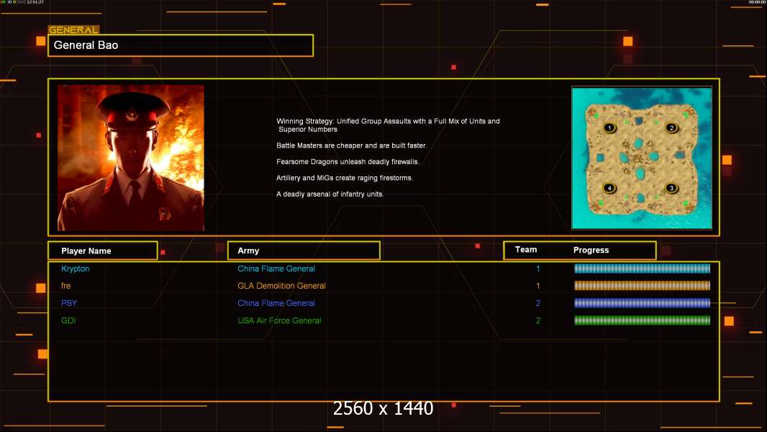Select player name Krypton
The image size is (767, 432).
pyautogui.click(x=76, y=269)
